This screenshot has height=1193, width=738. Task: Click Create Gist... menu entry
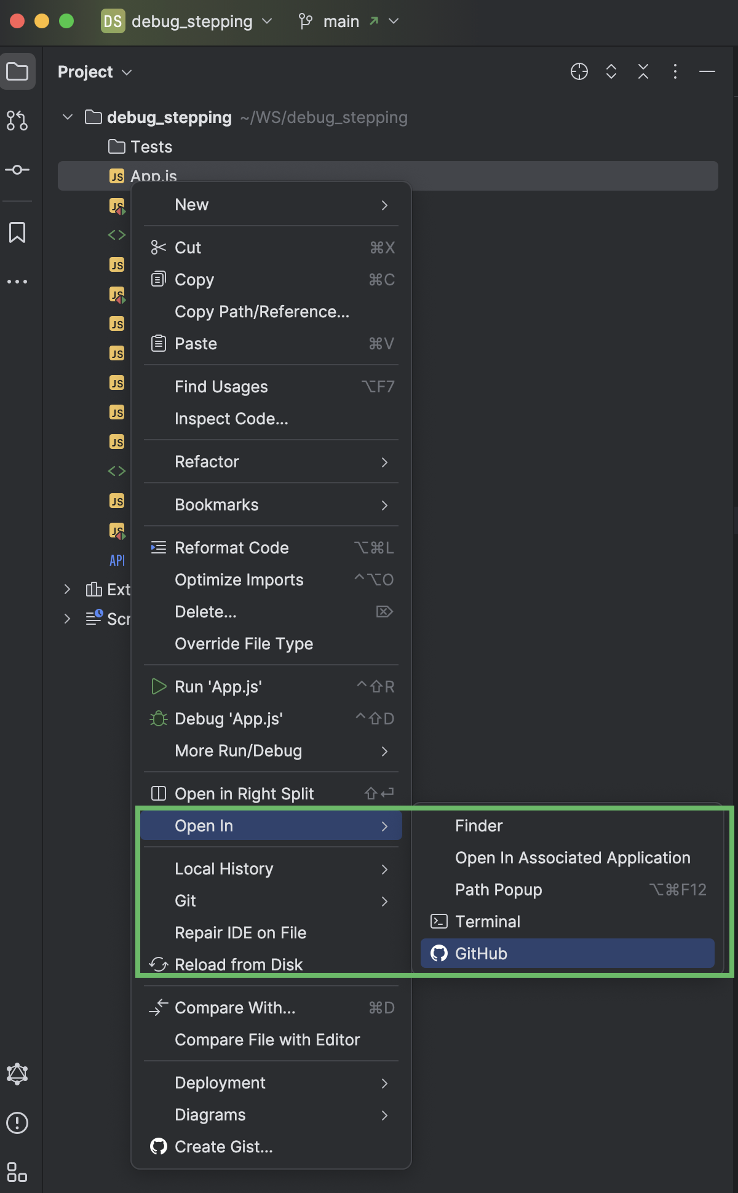[223, 1146]
